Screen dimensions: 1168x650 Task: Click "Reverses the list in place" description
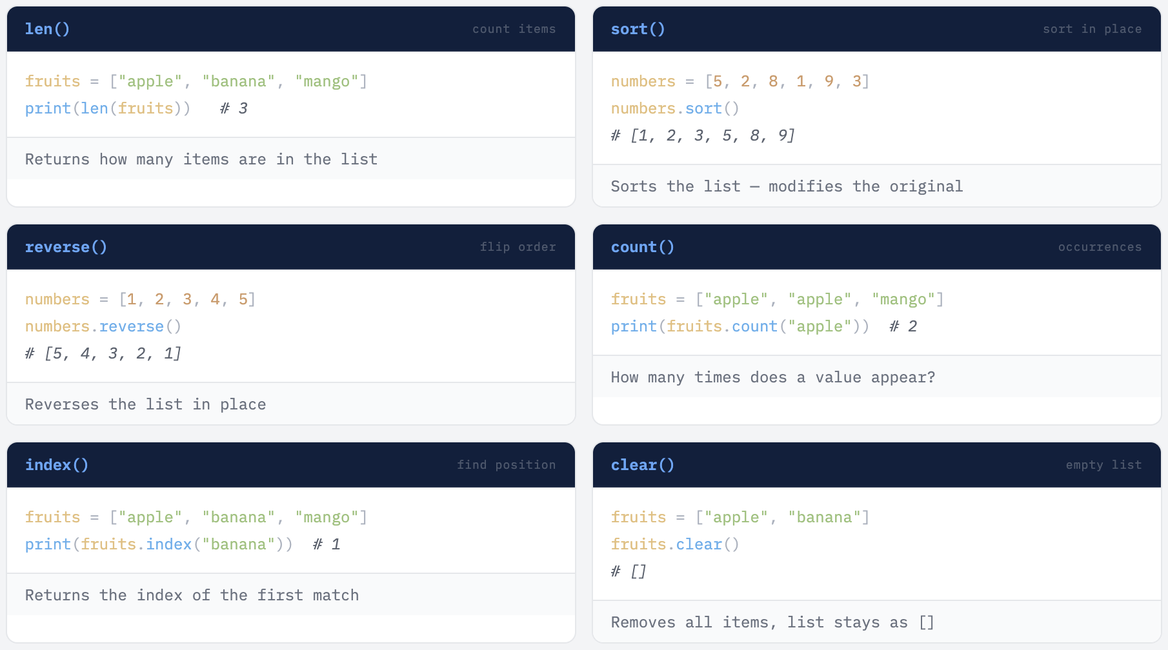point(145,404)
